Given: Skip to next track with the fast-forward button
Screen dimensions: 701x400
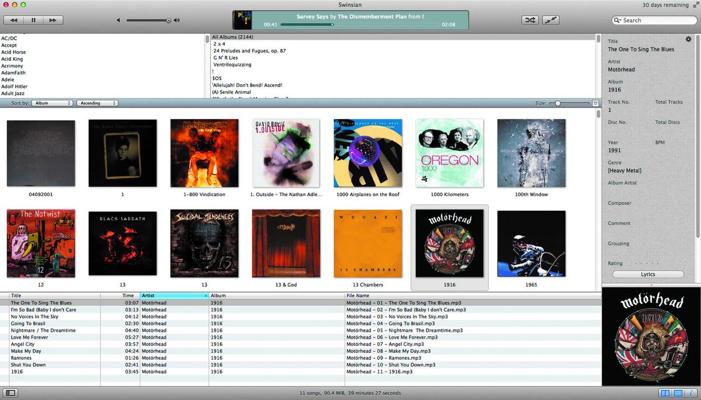Looking at the screenshot, I should [x=53, y=20].
